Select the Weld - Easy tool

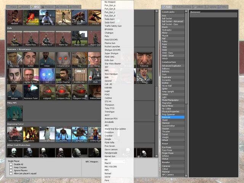(173, 53)
